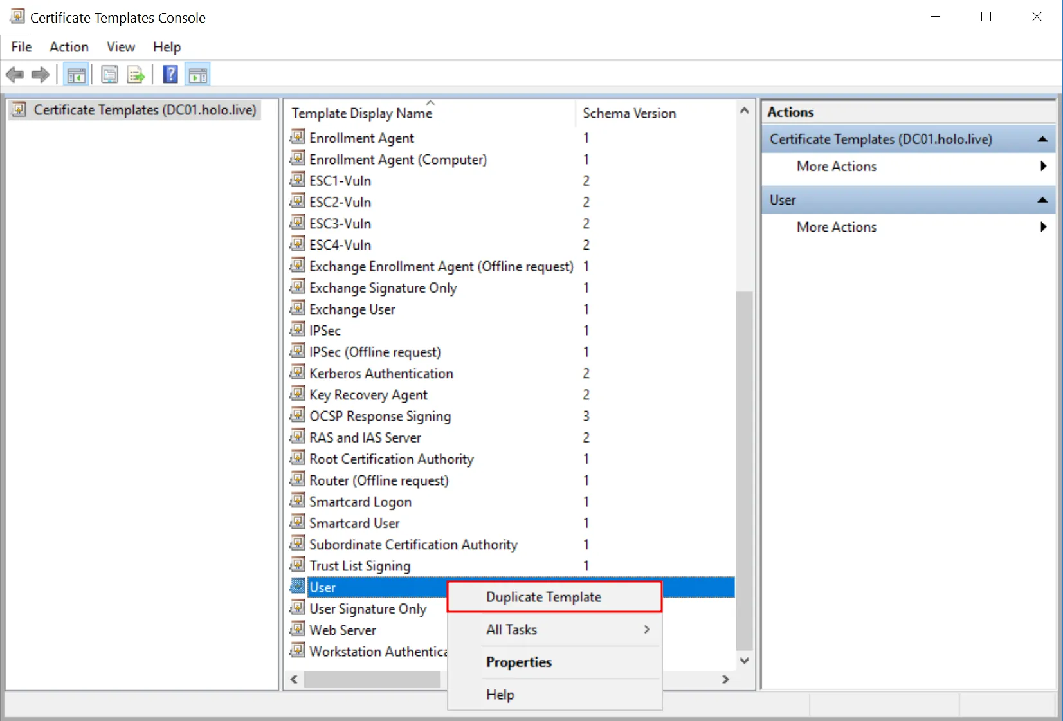The width and height of the screenshot is (1063, 721).
Task: Click Help in the context menu
Action: [x=554, y=695]
